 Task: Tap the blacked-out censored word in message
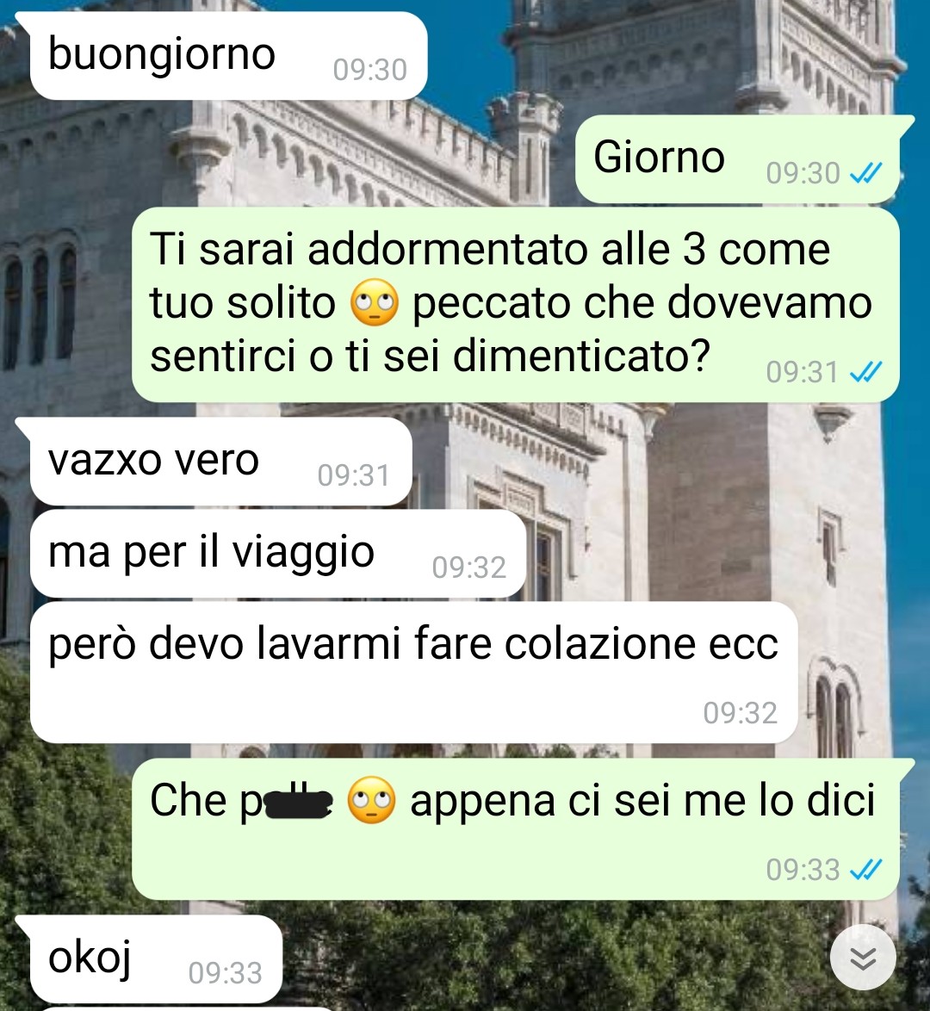point(298,802)
